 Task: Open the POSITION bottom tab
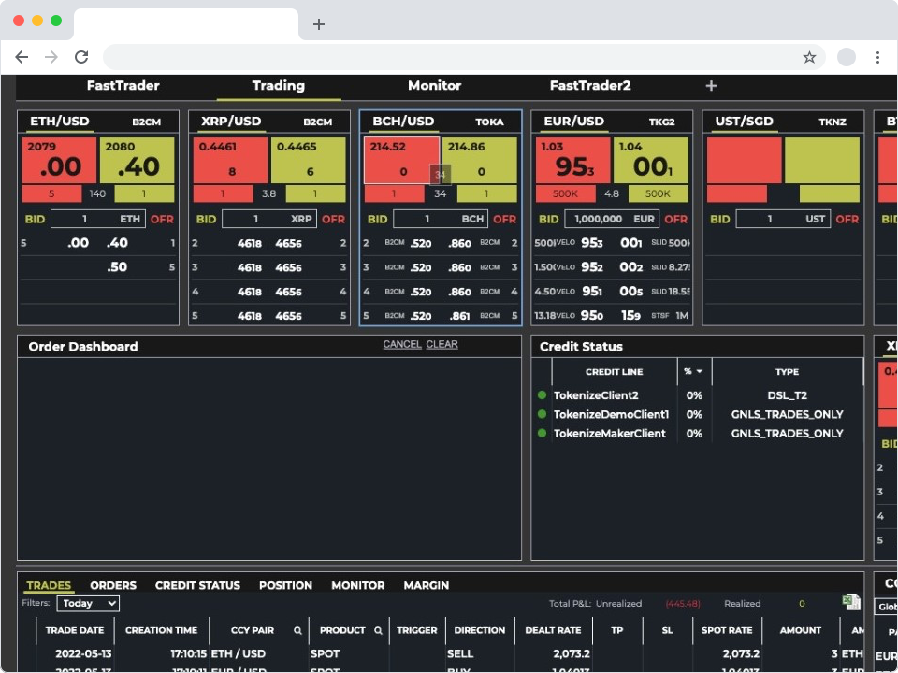pos(285,585)
